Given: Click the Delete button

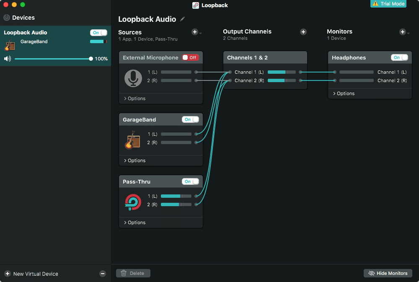Looking at the screenshot, I should [133, 273].
